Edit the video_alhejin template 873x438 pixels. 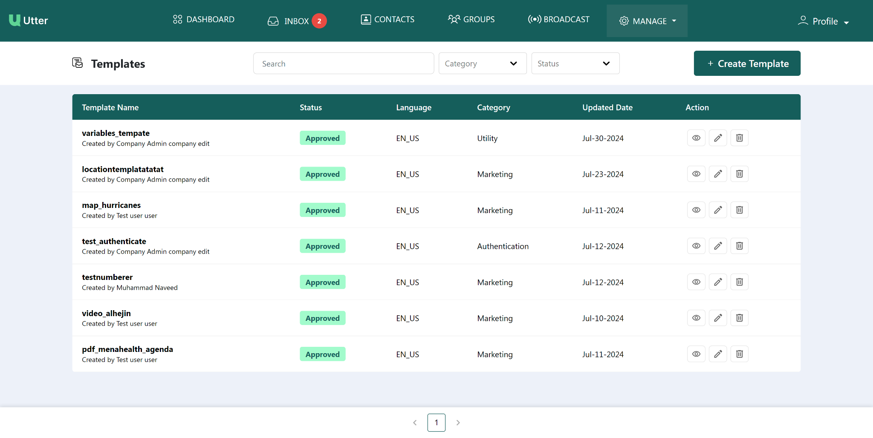[718, 318]
